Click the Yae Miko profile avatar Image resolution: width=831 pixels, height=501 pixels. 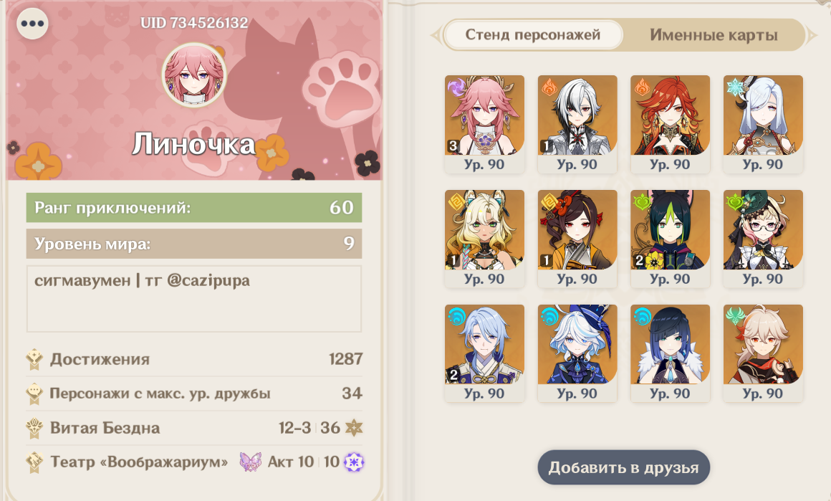(x=195, y=75)
